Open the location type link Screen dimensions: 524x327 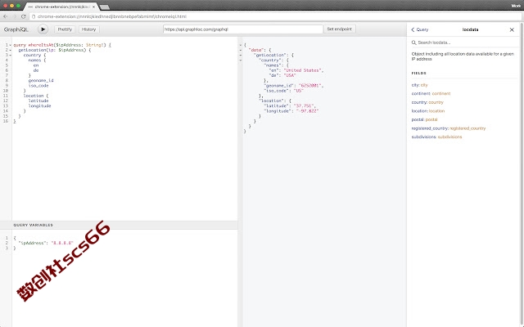pos(436,111)
